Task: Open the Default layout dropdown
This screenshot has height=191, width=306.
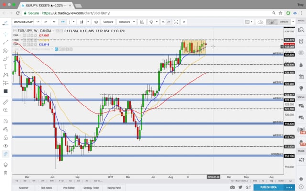Action: pyautogui.click(x=284, y=22)
